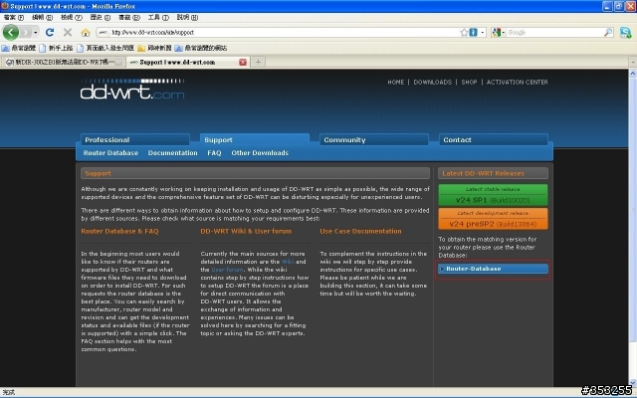Open the sixth menu bar item (工具)

coord(158,18)
